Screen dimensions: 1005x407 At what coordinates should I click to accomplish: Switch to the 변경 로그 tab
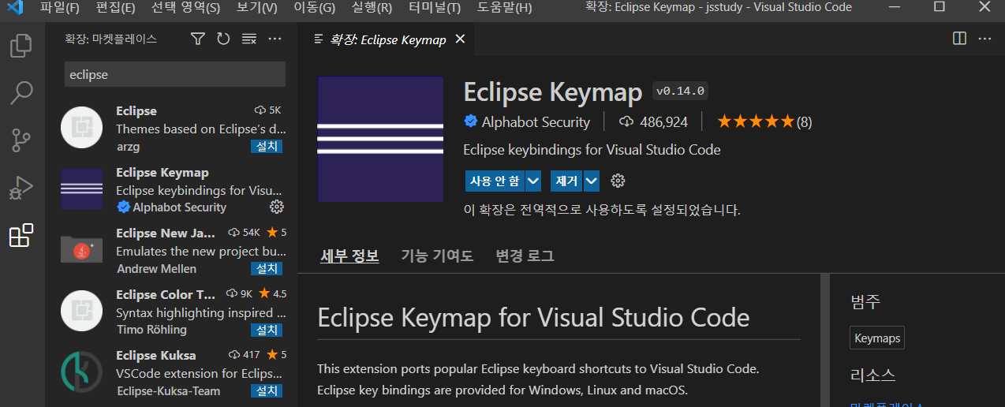click(525, 256)
